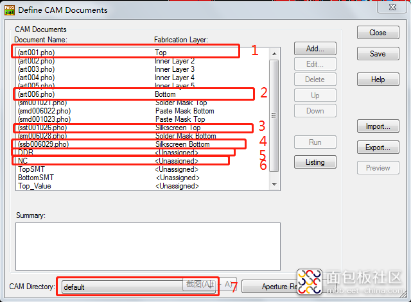Select the NC document row
This screenshot has height=302, width=411.
click(x=143, y=161)
